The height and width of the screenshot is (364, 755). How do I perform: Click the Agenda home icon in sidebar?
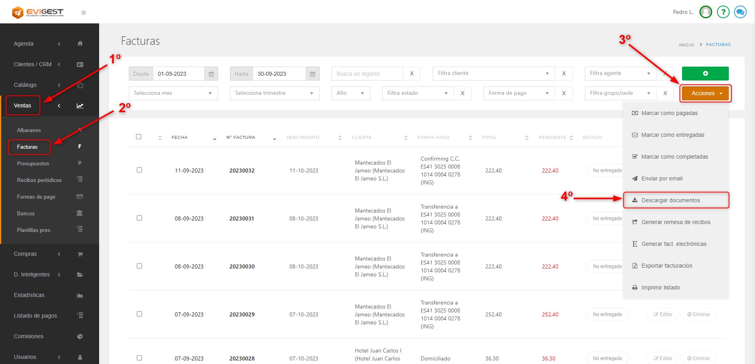80,44
